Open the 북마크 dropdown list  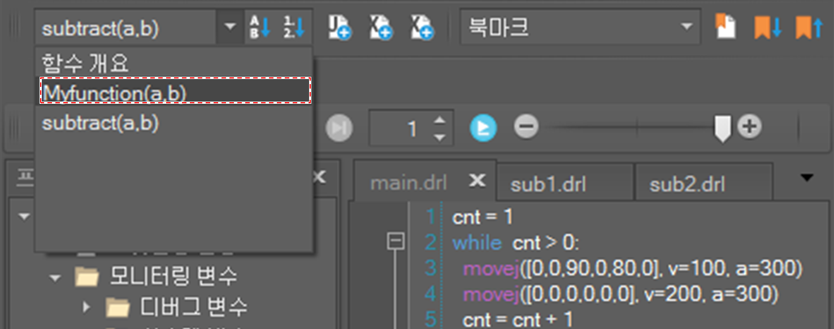(687, 27)
